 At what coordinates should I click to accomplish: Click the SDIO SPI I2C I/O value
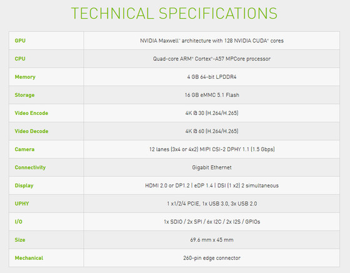212,222
